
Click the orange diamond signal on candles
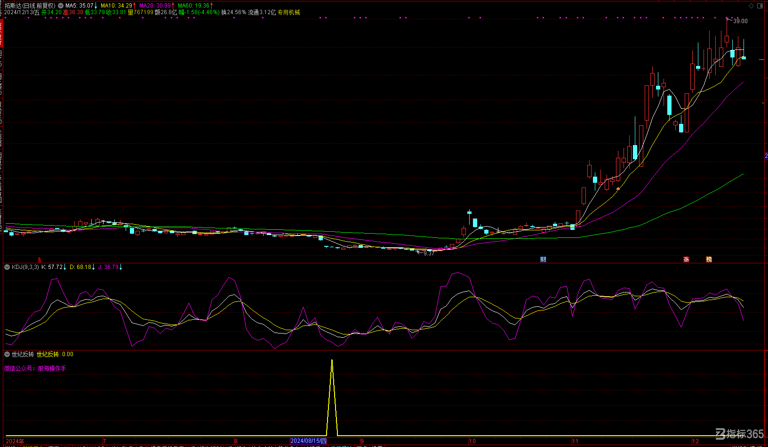(618, 189)
